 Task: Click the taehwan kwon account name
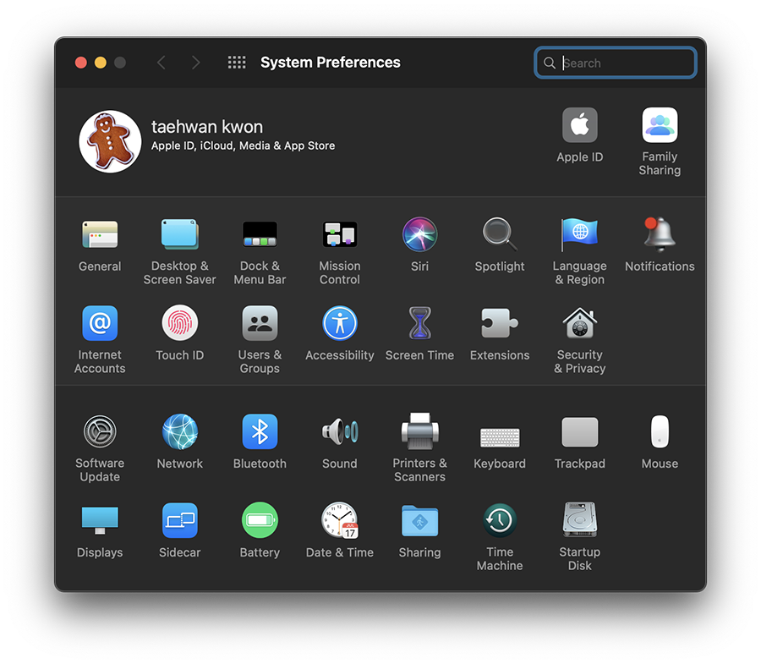click(207, 127)
